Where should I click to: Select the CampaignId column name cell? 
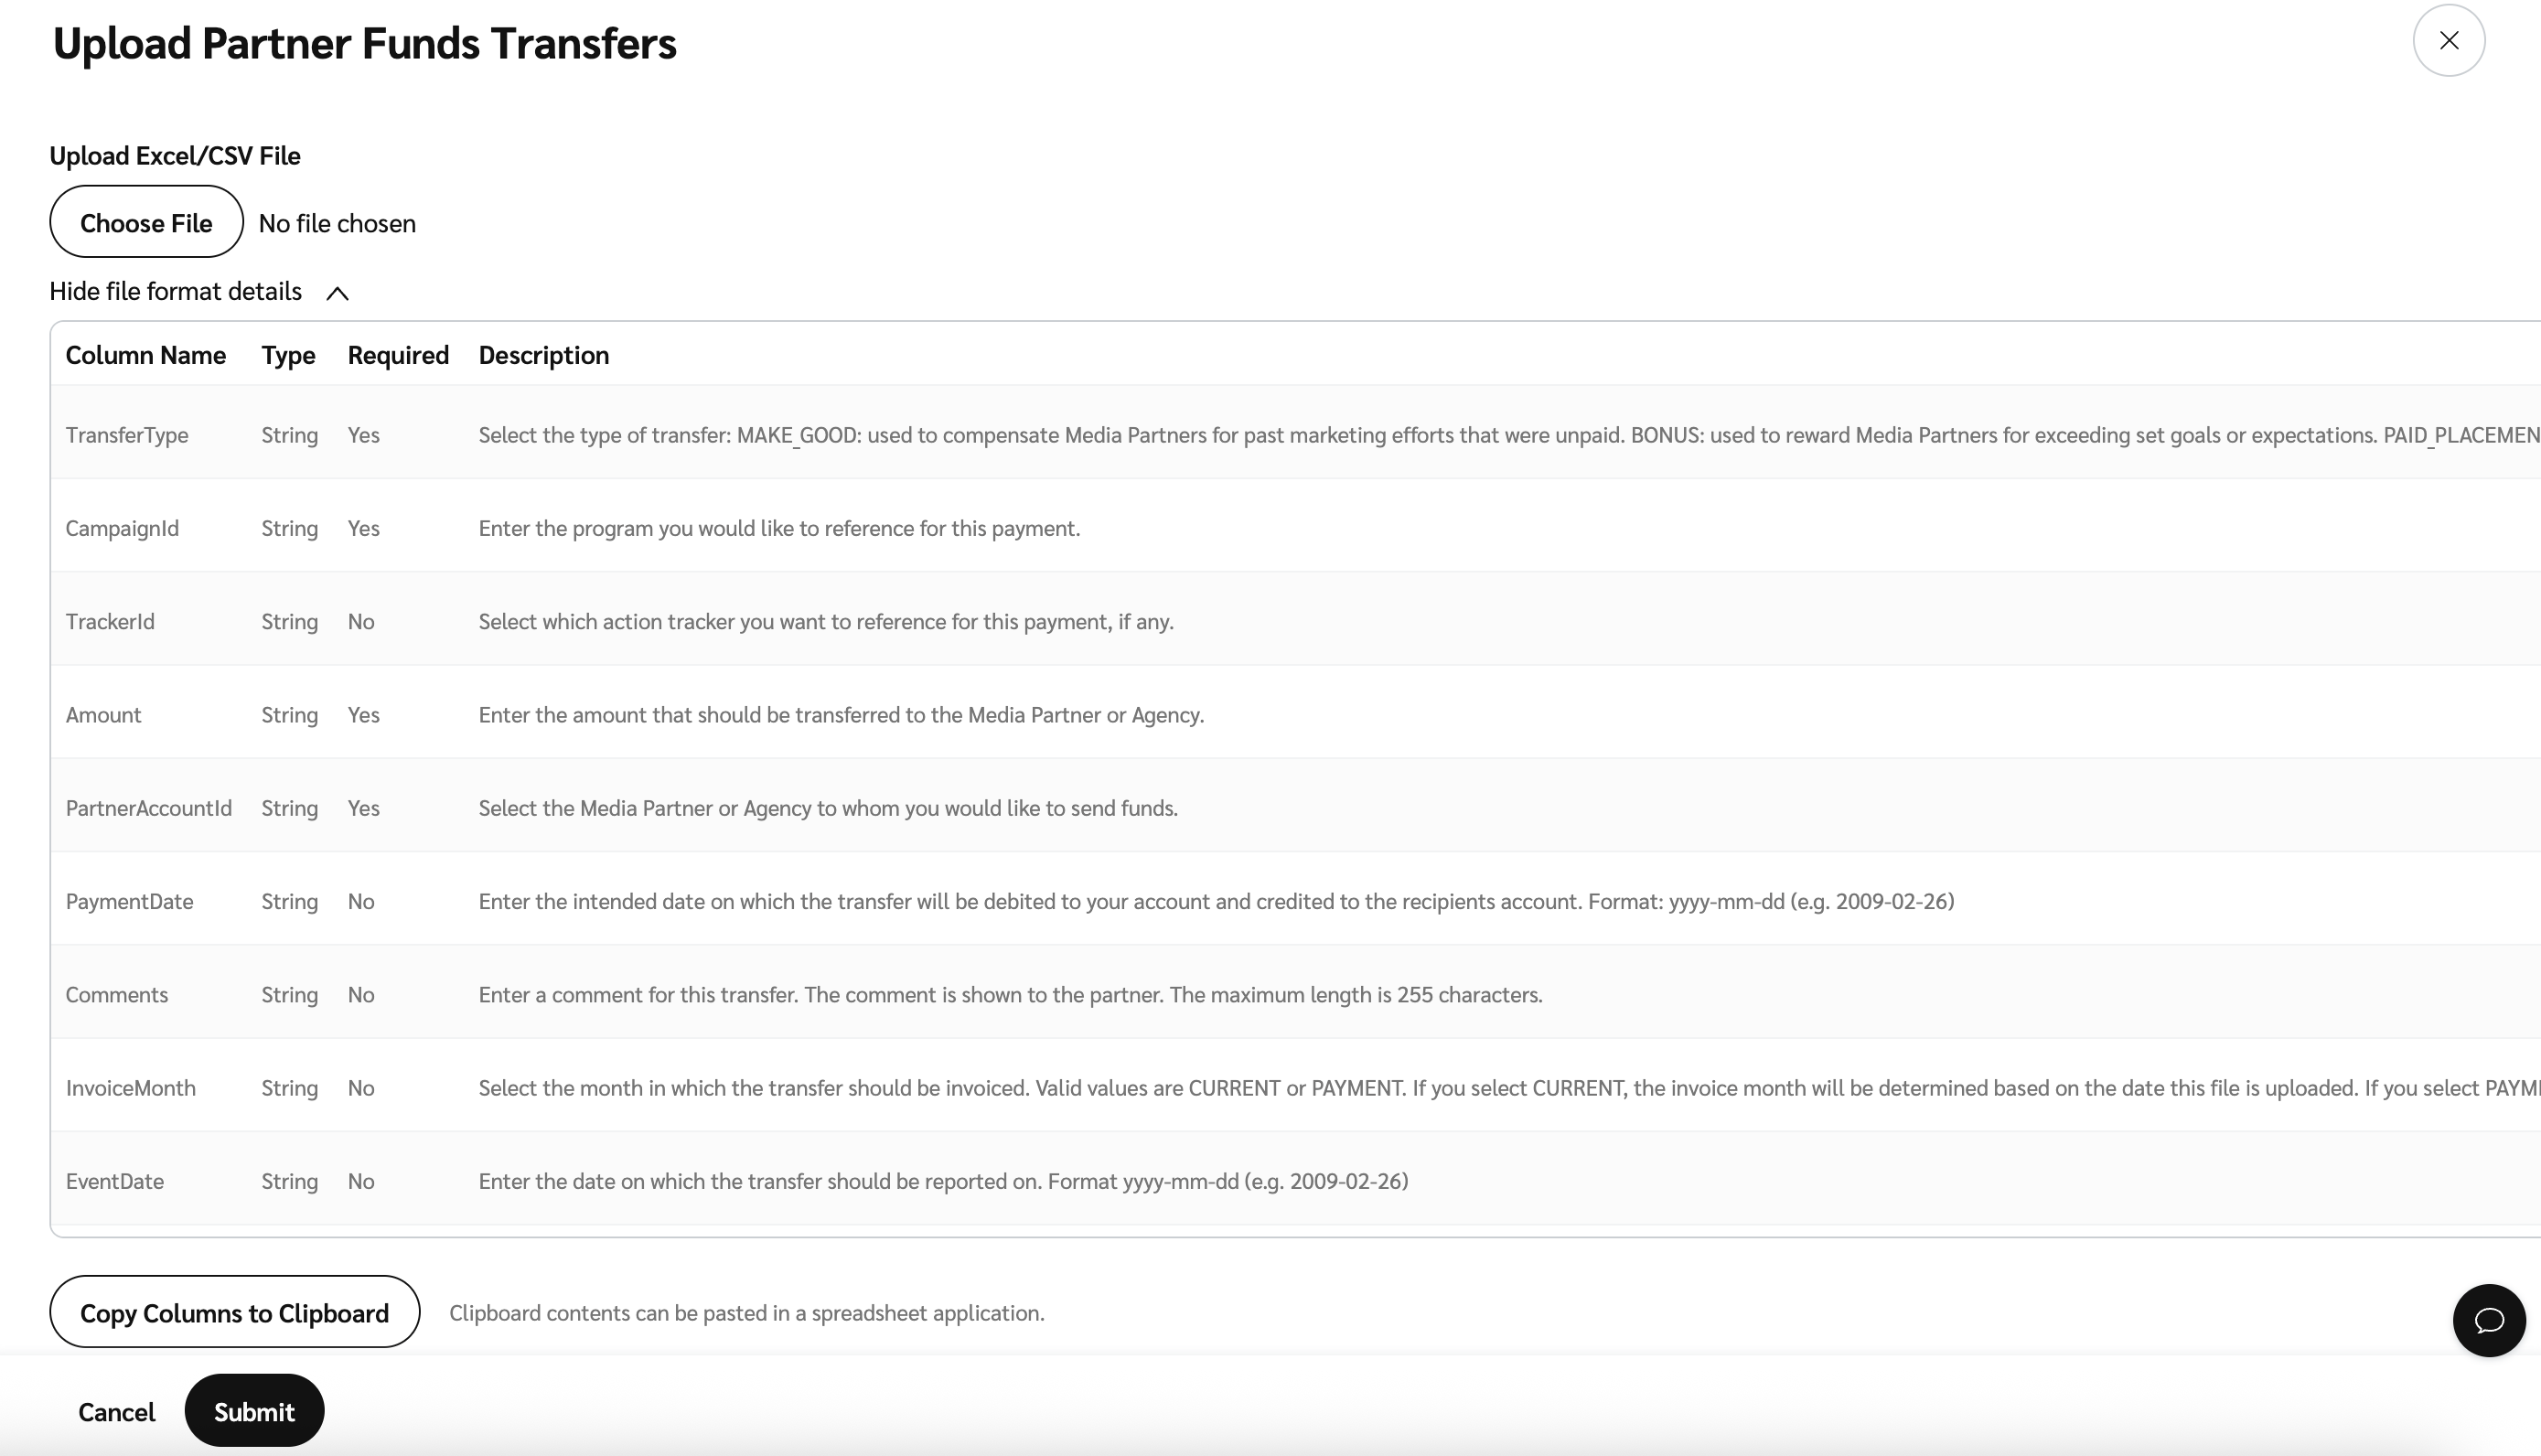click(x=122, y=528)
